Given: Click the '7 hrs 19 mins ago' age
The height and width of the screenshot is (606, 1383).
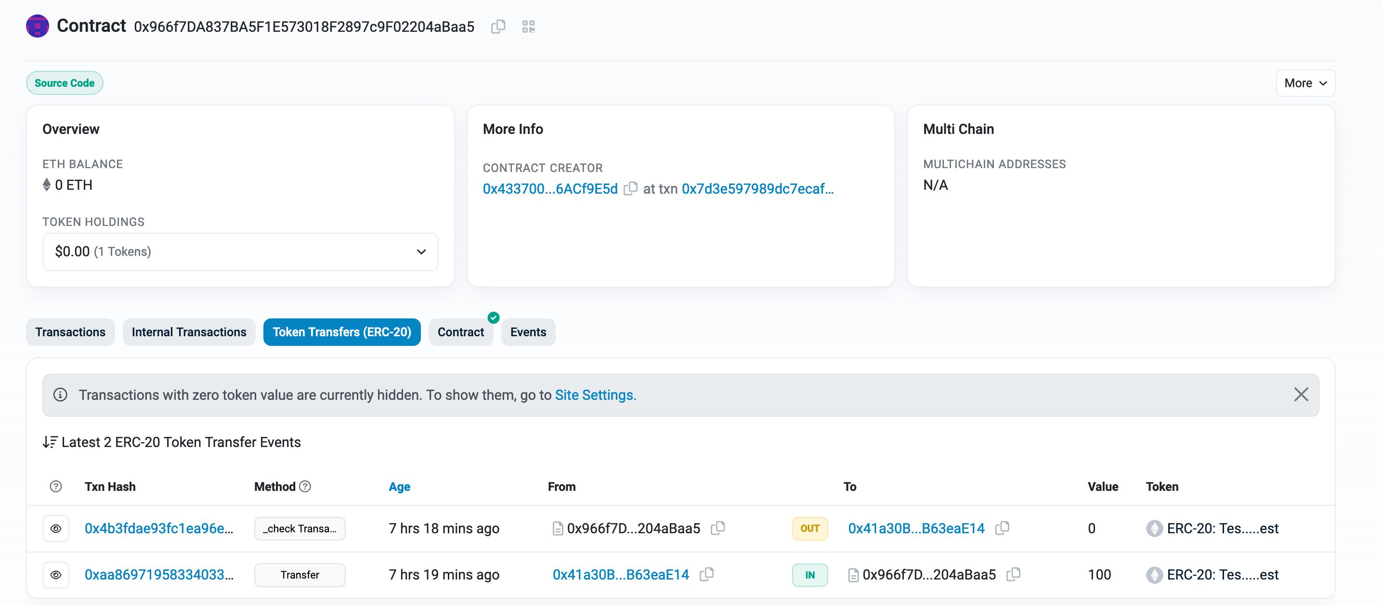Looking at the screenshot, I should click(x=444, y=574).
